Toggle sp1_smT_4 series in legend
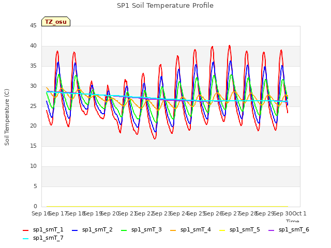Viewport: 331px width, 248px height. [x=190, y=229]
